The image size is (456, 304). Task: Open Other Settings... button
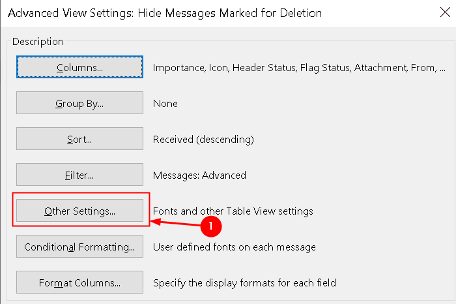click(x=79, y=211)
